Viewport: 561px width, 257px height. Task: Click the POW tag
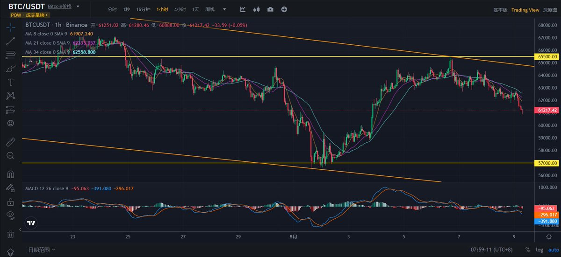point(16,15)
